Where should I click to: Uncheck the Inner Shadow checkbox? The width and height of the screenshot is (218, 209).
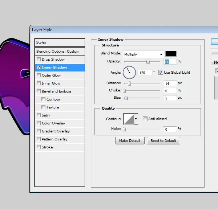tap(39, 67)
